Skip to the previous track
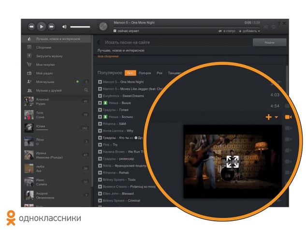The image size is (306, 230). [x=31, y=27]
